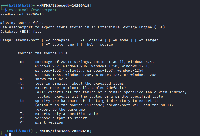Click the Kali dragon icon in top prompt

(20, 5)
